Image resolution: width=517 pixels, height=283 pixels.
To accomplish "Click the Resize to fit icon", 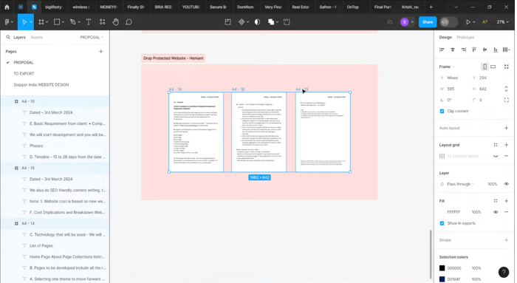I will (507, 67).
